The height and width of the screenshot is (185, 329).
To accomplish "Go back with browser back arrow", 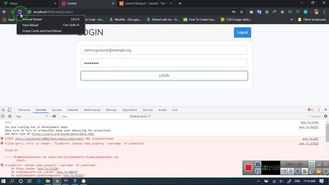I will tap(5, 12).
